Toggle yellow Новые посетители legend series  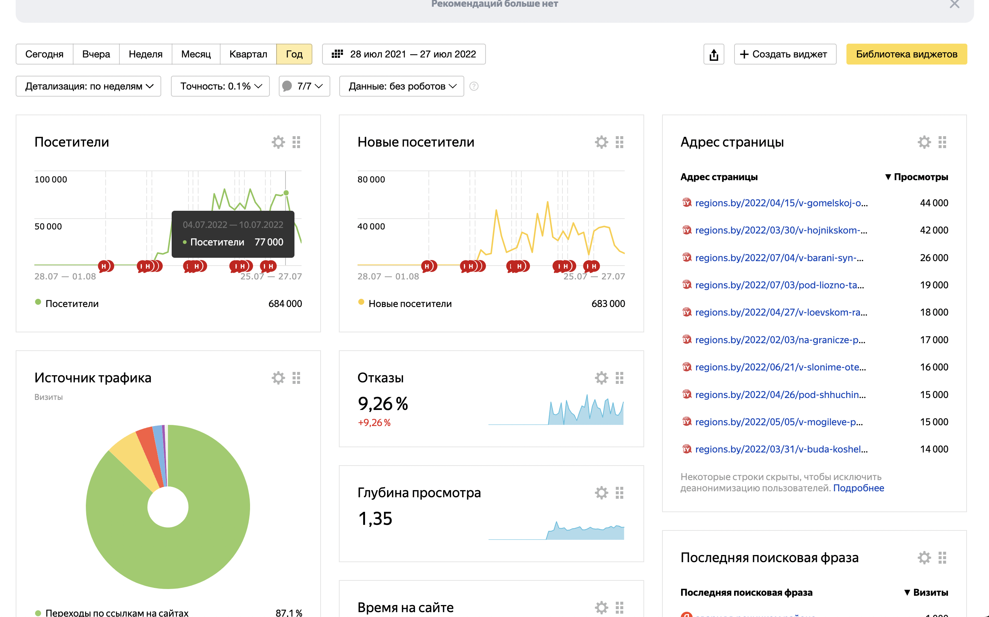[405, 304]
